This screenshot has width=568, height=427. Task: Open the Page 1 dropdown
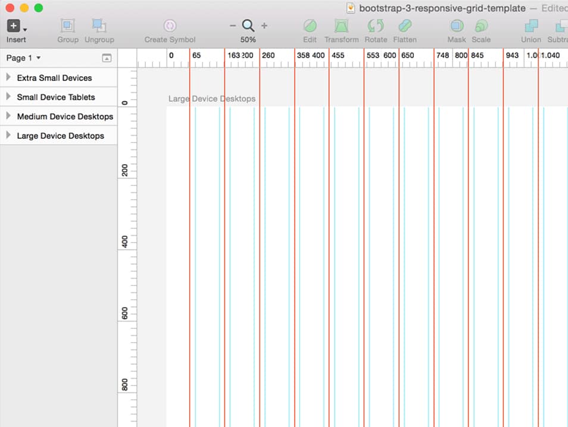pyautogui.click(x=23, y=58)
